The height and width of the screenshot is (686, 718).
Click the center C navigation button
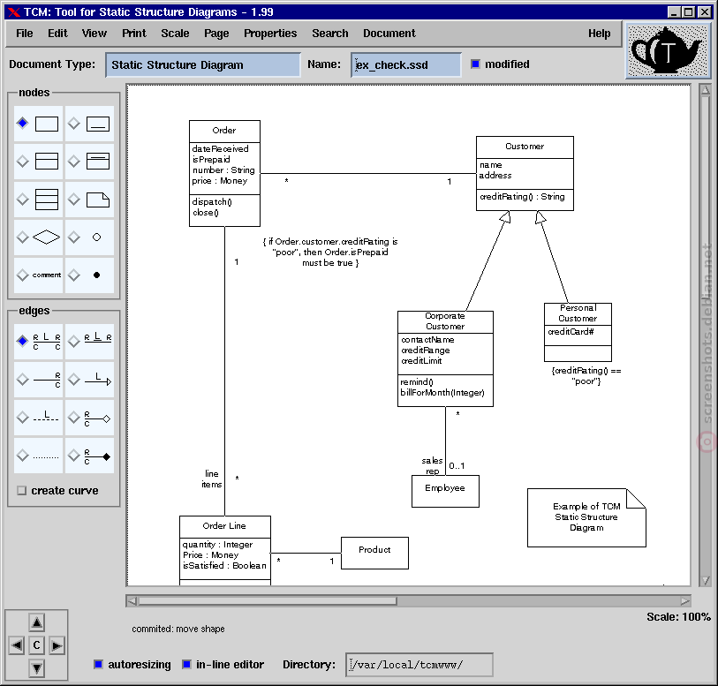pyautogui.click(x=36, y=645)
